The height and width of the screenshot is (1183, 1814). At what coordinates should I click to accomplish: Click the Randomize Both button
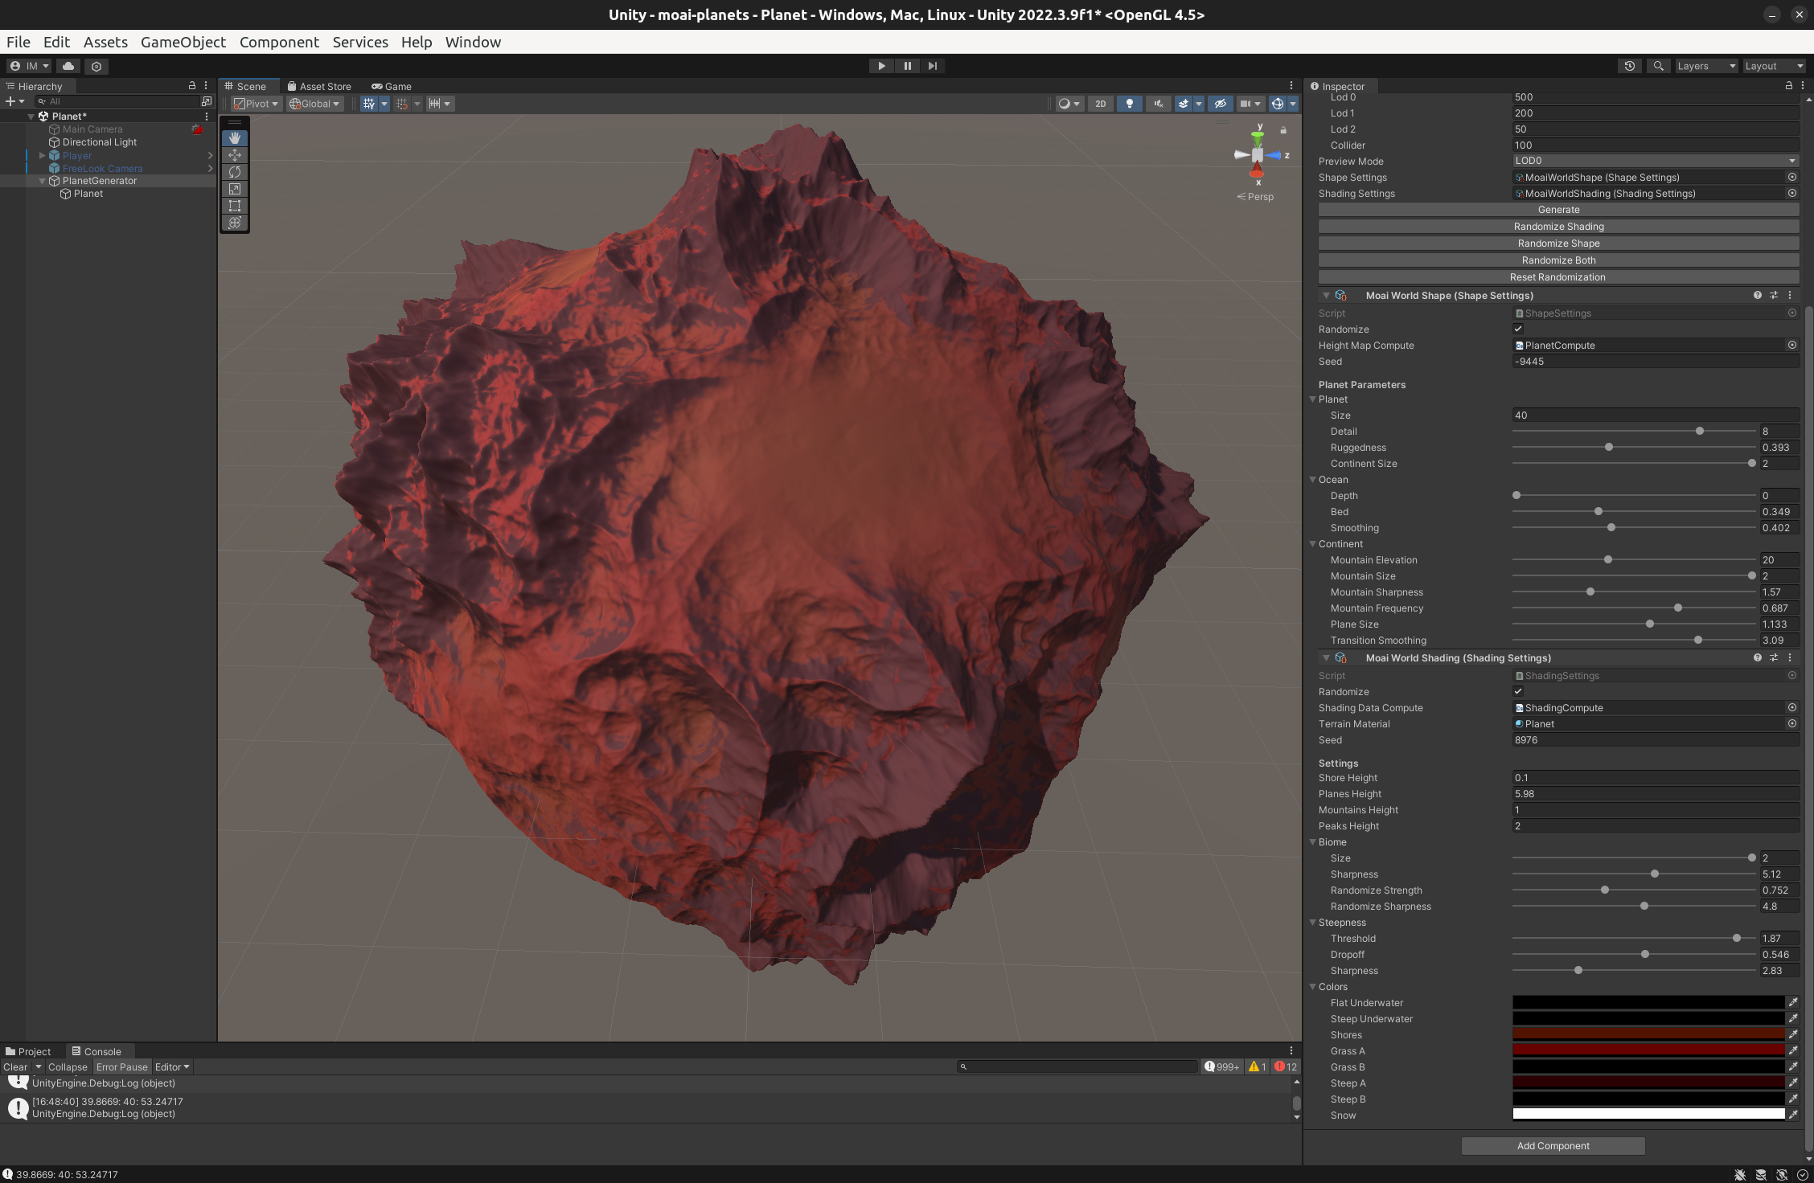point(1557,260)
